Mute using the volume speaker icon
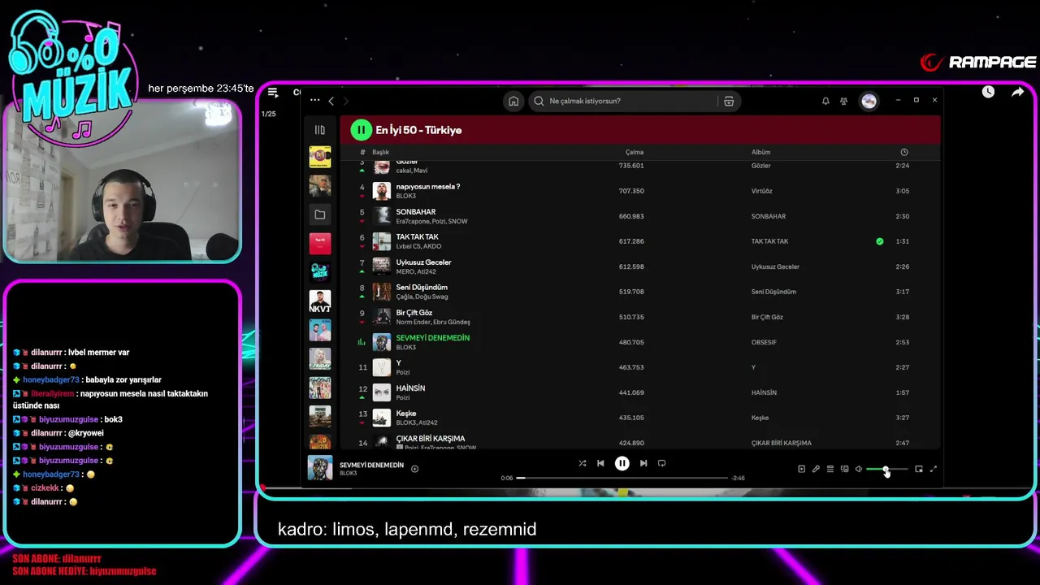The height and width of the screenshot is (585, 1040). tap(858, 469)
